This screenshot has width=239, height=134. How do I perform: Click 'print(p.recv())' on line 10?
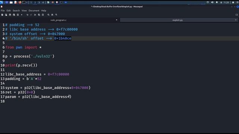coord(21,66)
